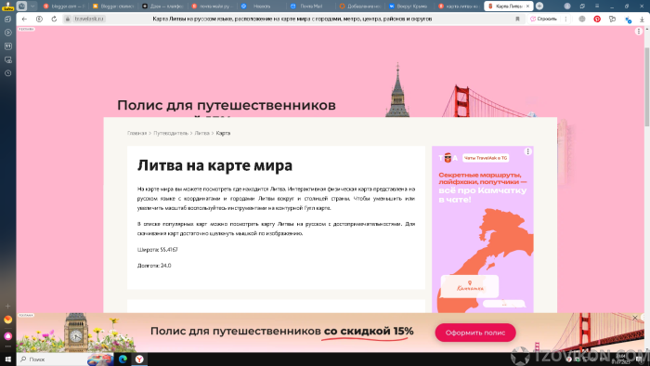This screenshot has width=650, height=366.
Task: Open the tab counter icon in the tab strip
Action: click(x=22, y=6)
